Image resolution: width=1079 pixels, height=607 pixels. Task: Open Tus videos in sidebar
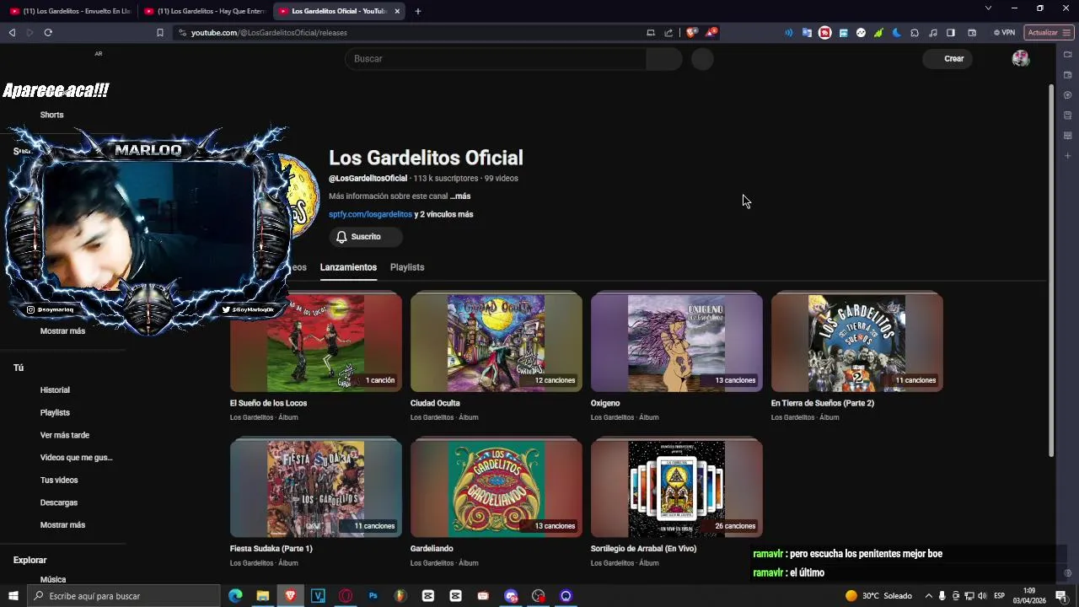coord(59,481)
